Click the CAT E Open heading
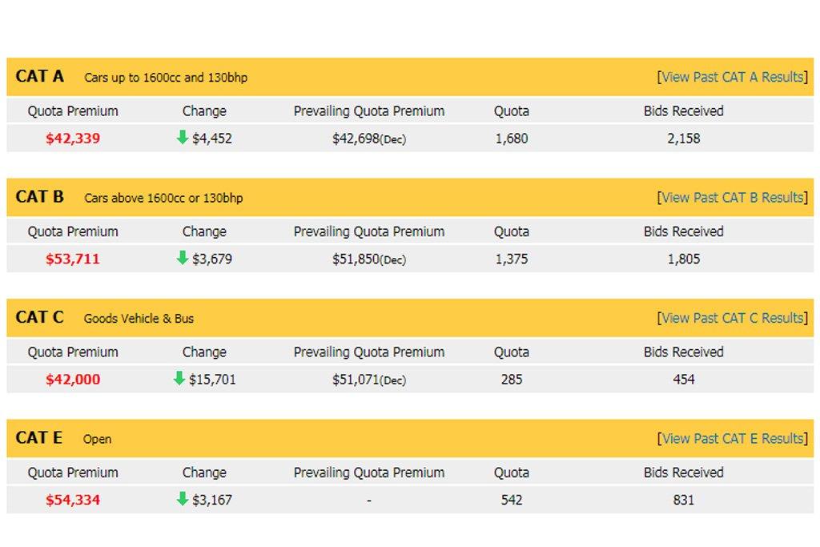This screenshot has height=547, width=820. coord(97,439)
